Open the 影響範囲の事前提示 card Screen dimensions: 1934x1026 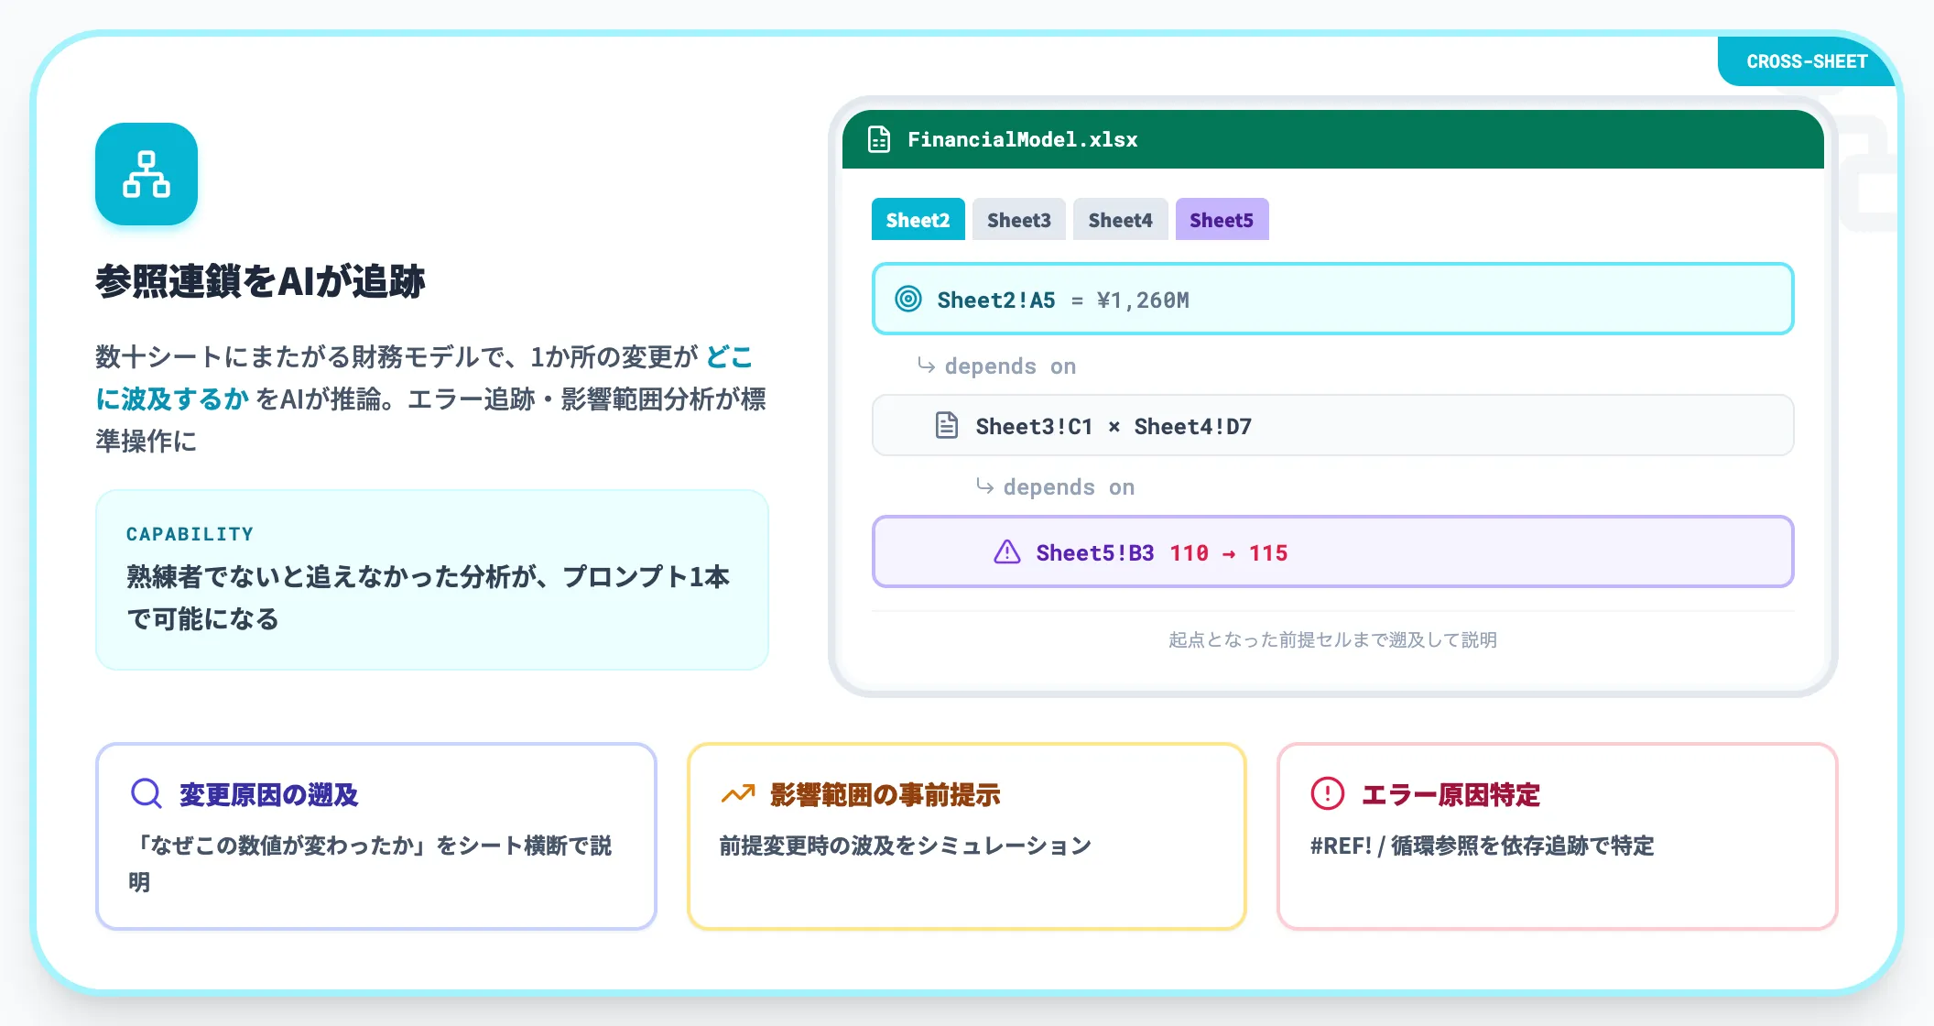click(x=966, y=836)
